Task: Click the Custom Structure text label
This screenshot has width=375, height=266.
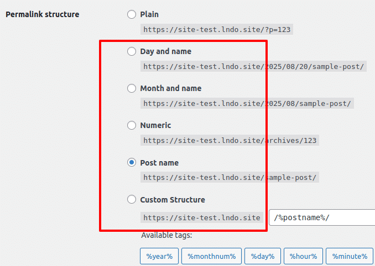Action: (x=173, y=200)
